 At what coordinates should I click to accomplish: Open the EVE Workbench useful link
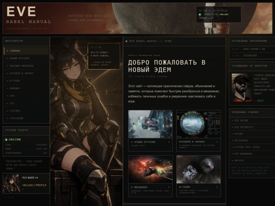pyautogui.click(x=252, y=154)
